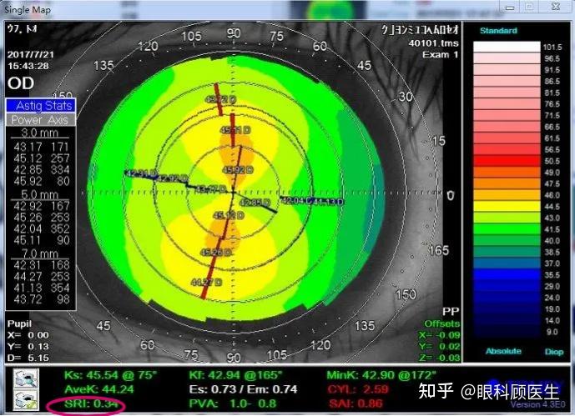Image resolution: width=575 pixels, height=416 pixels.
Task: Click the 44.27 253 row
Action: coord(42,277)
